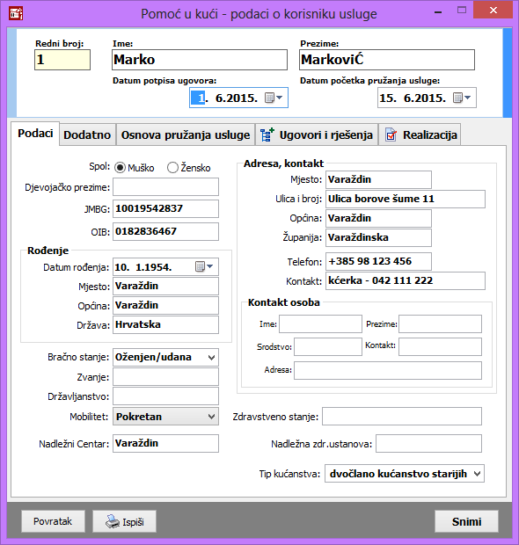Click the Kontakt osoba Adresa field
The image size is (519, 545).
(x=388, y=370)
